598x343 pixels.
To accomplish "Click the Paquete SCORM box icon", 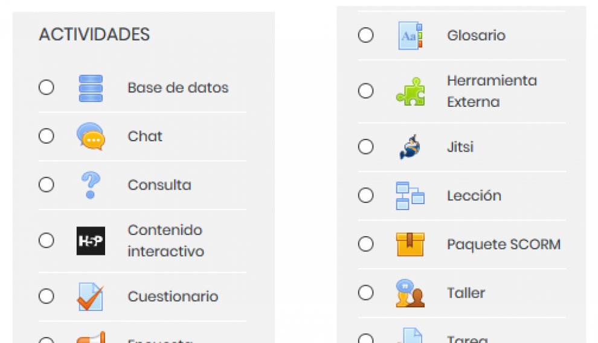I will [x=410, y=245].
